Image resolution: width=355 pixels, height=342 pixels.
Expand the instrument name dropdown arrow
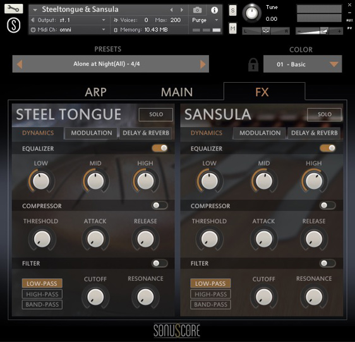[x=35, y=10]
